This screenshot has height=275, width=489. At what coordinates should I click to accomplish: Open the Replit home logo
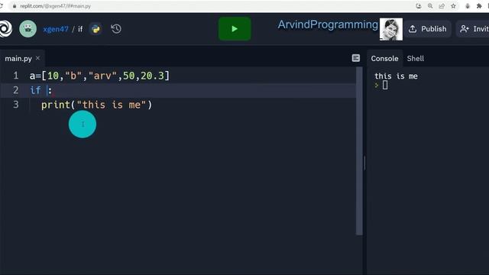click(x=5, y=29)
